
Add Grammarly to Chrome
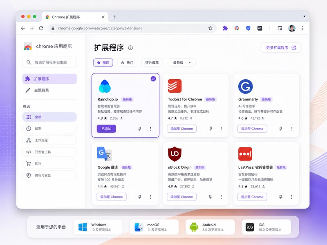(x=252, y=129)
